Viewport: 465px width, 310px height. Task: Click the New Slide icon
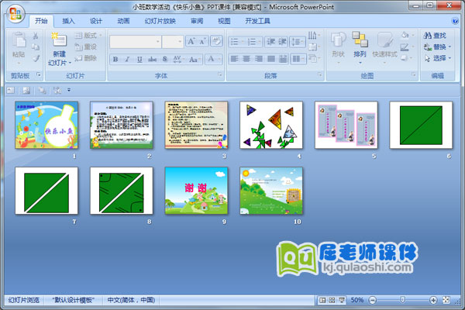coord(60,40)
